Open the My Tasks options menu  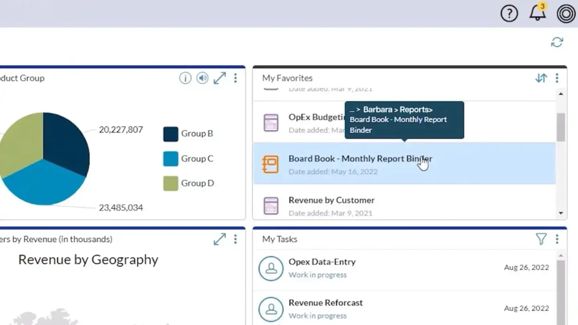557,239
